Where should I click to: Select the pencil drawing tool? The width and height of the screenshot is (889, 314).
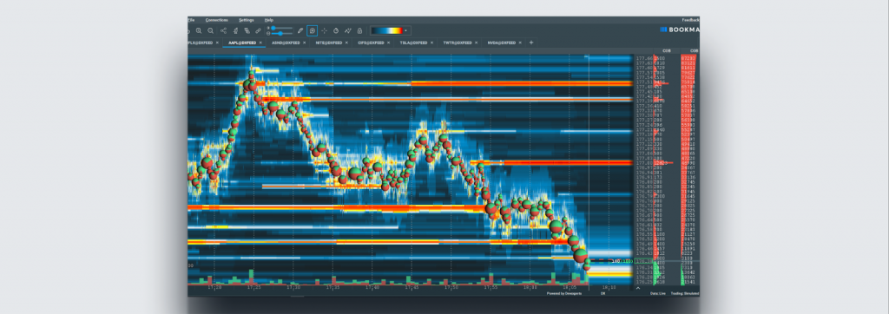pyautogui.click(x=300, y=30)
